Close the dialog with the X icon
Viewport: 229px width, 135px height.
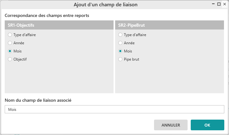(224, 4)
